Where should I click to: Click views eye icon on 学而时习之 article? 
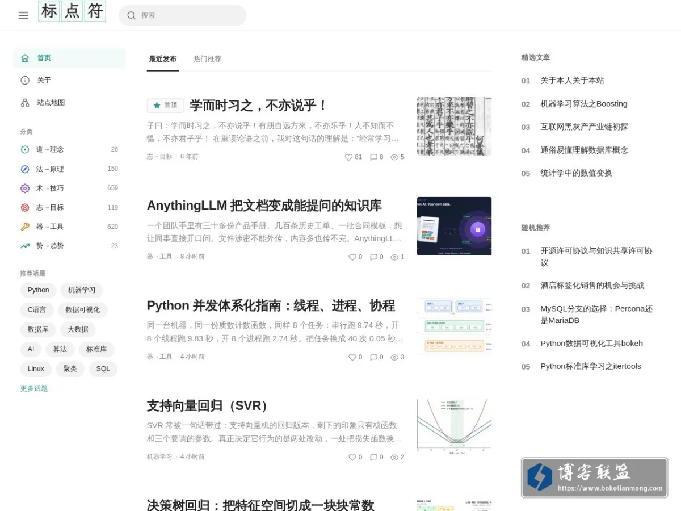[394, 157]
